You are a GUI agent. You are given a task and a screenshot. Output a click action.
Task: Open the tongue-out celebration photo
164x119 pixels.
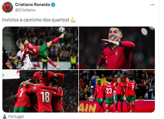click(117, 48)
